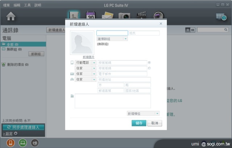Click the 取消 cancel button
Image resolution: width=232 pixels, height=148 pixels.
[155, 123]
